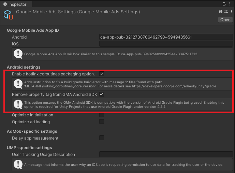Click the Remove property tag from GMA label
Viewport: 235px width, 173px height.
coord(55,95)
